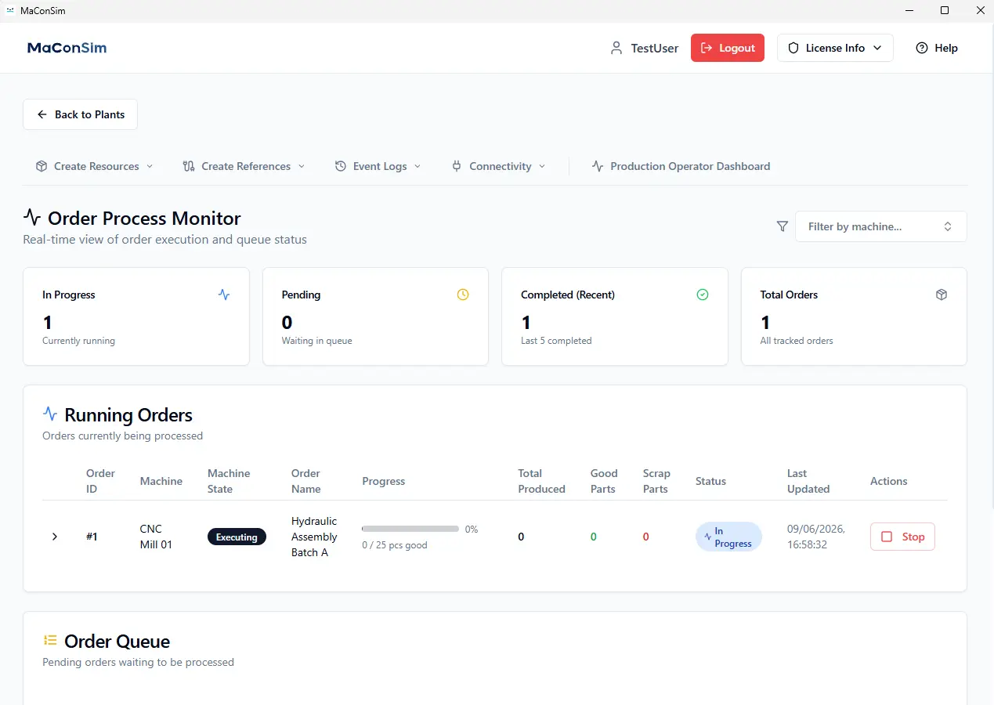Click the question mark Help icon
Image resolution: width=994 pixels, height=705 pixels.
922,48
